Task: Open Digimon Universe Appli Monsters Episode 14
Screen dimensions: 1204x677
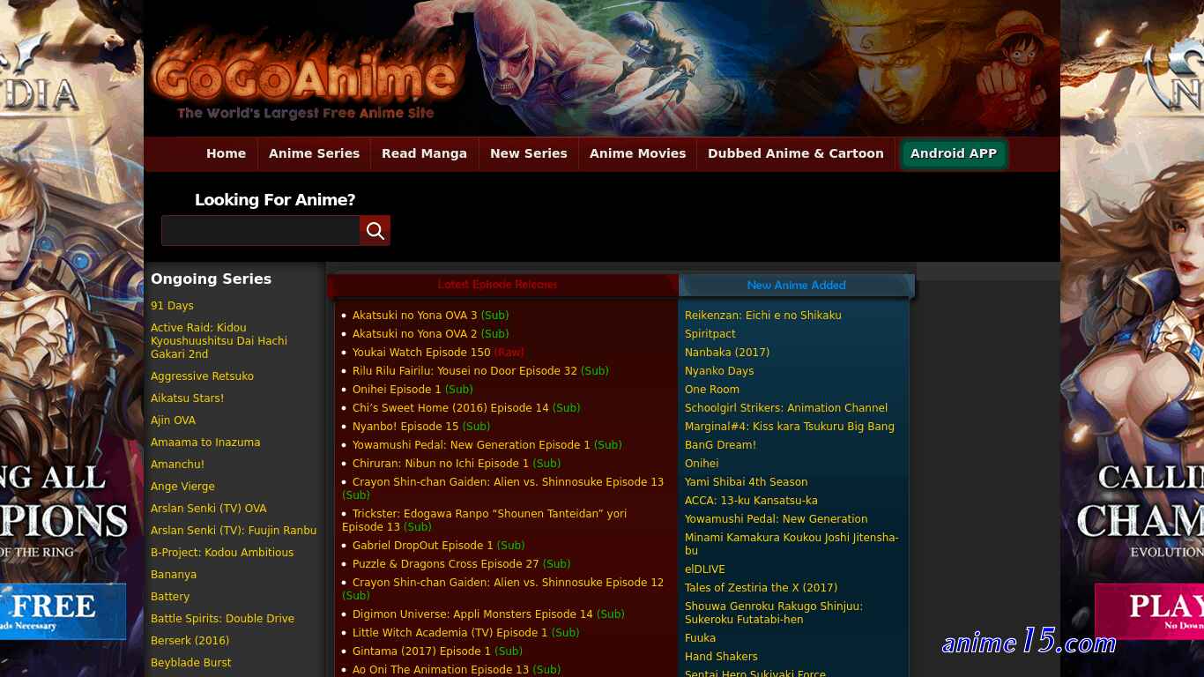Action: (472, 614)
